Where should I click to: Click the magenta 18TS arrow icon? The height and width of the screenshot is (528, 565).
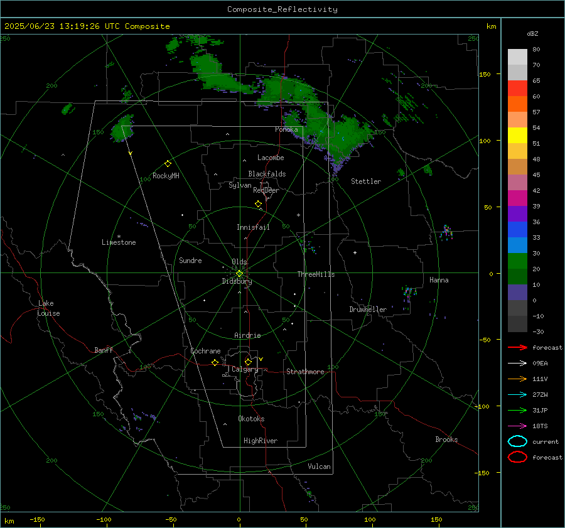pyautogui.click(x=517, y=426)
